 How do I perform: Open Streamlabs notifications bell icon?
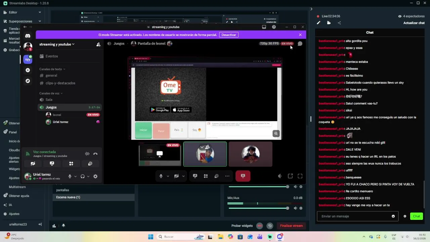[63, 226]
